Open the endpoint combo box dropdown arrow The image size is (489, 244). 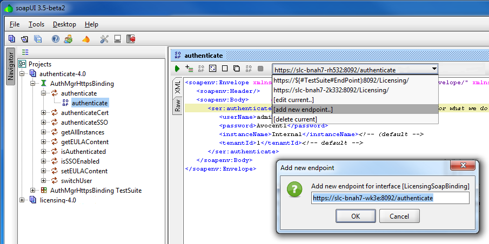coord(434,69)
